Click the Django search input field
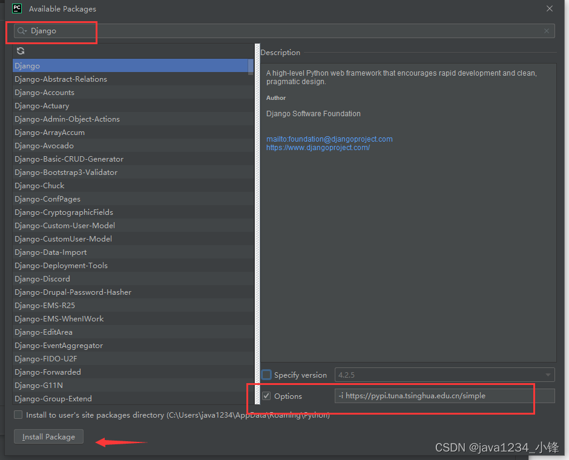The height and width of the screenshot is (460, 569). 284,31
